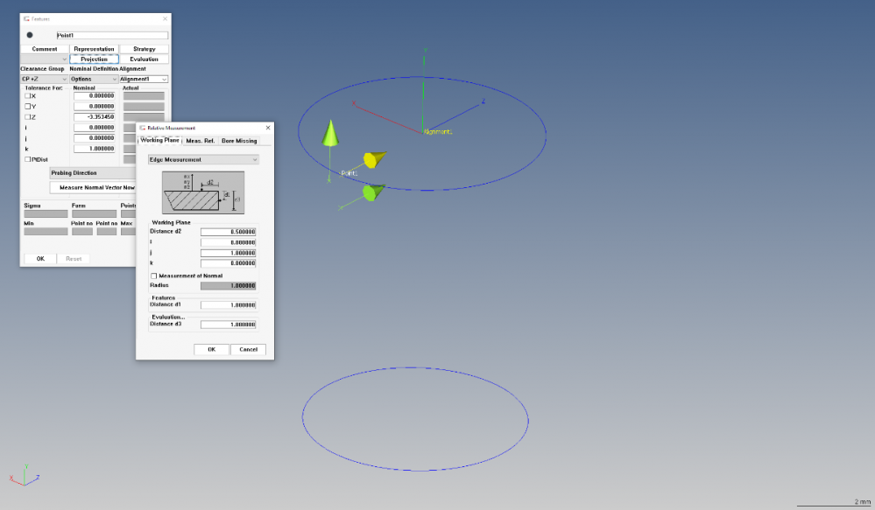Click OK in the Features window

tap(40, 259)
